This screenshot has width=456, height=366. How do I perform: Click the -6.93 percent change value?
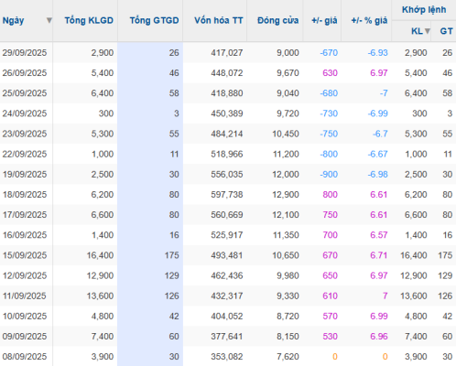(377, 52)
